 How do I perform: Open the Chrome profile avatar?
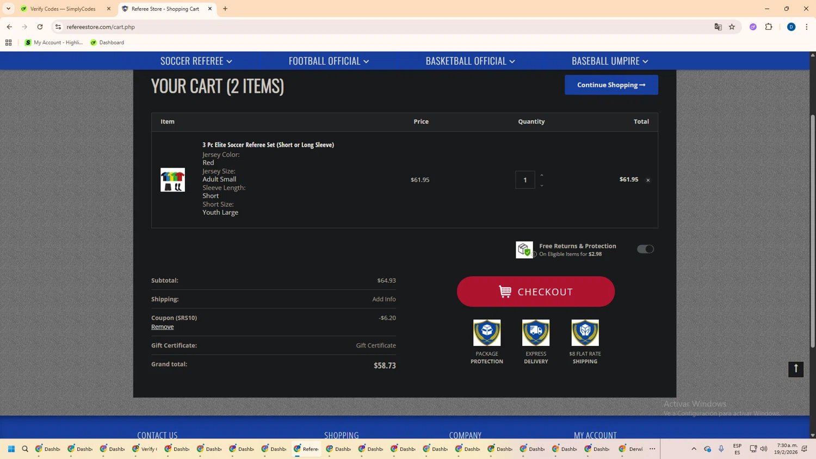792,27
